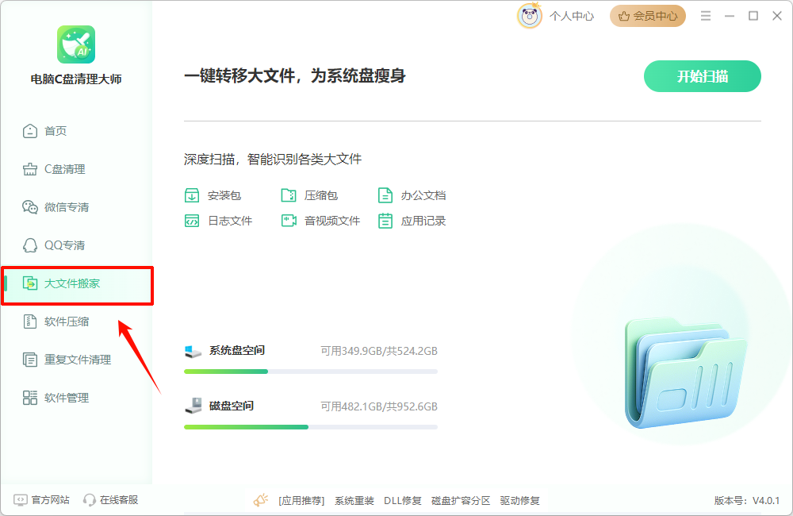Click the 音视频文件 icon
793x516 pixels.
(289, 221)
